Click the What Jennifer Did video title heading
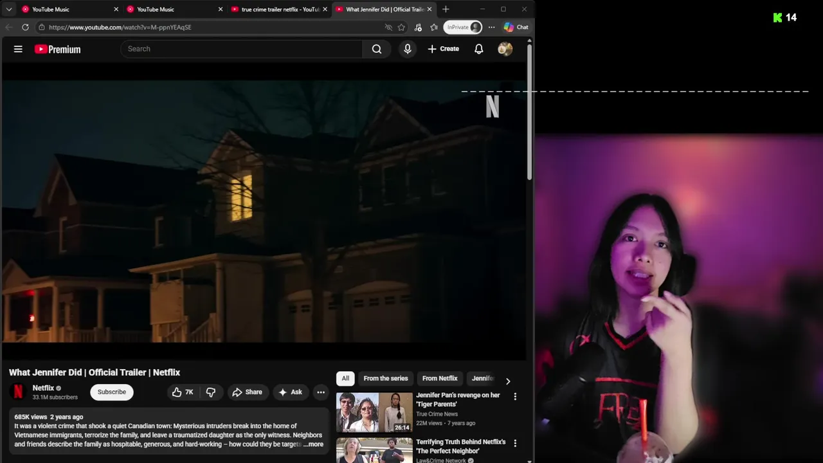This screenshot has width=823, height=463. click(95, 372)
